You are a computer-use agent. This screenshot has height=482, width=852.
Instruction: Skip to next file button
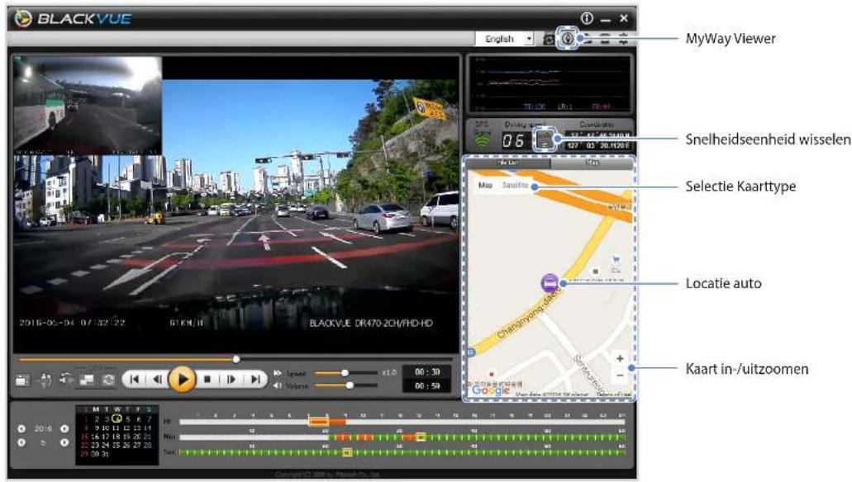click(255, 380)
